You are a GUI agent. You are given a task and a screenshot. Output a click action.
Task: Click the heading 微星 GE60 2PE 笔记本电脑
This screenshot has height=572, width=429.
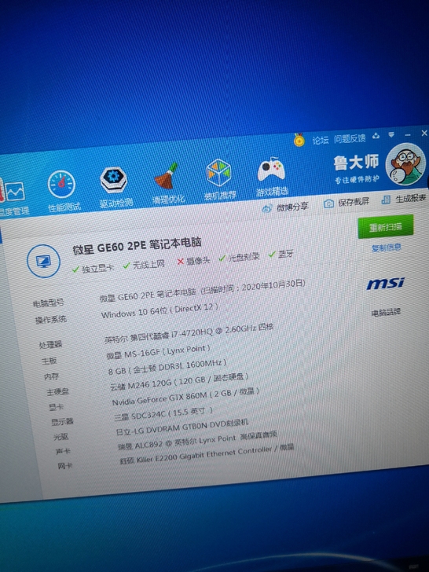click(x=137, y=246)
